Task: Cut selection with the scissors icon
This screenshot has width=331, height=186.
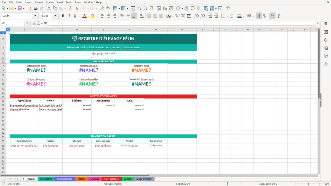Action: tap(49, 9)
